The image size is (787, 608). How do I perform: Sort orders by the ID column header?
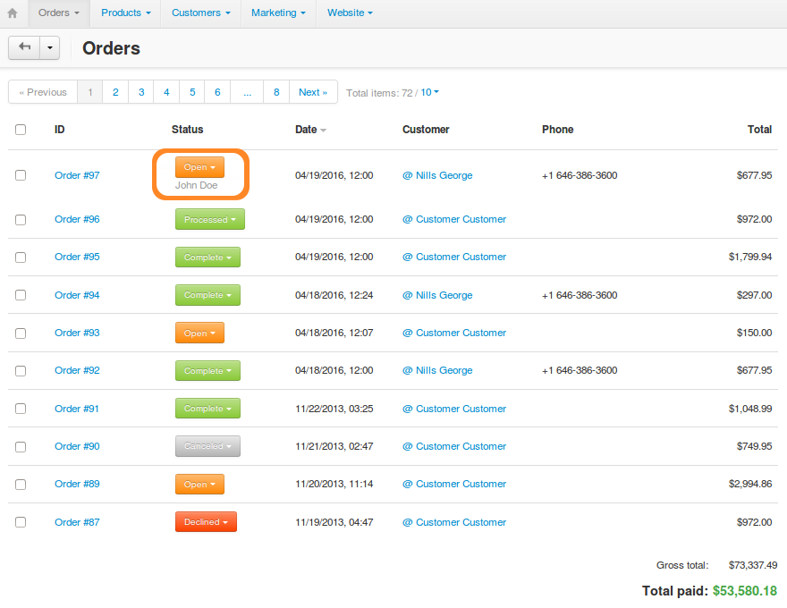tap(60, 130)
